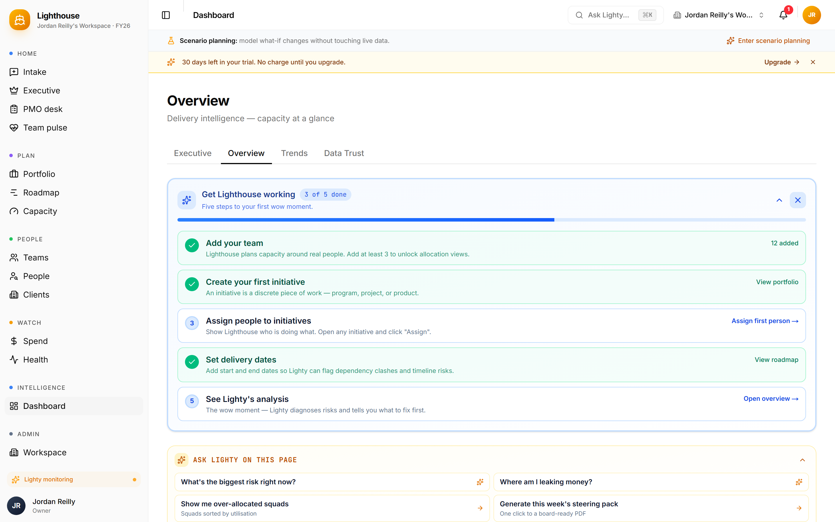This screenshot has height=522, width=835.
Task: Click the Clients building icon
Action: click(x=14, y=295)
